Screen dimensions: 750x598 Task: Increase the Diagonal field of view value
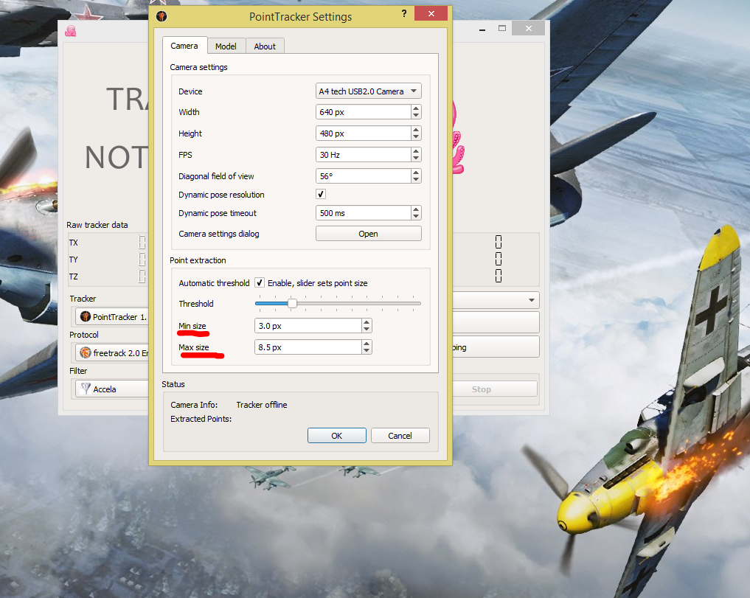point(416,173)
